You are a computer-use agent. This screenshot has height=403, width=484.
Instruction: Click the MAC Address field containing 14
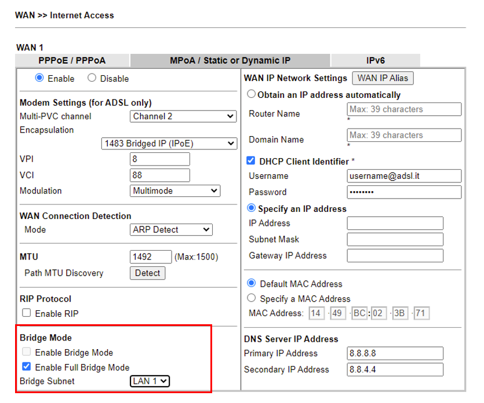click(x=316, y=313)
